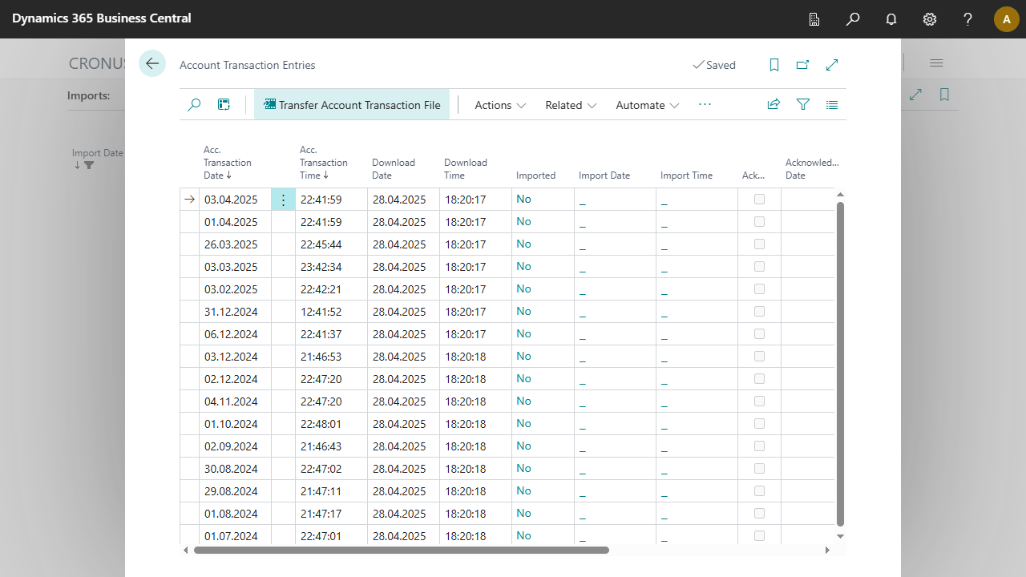This screenshot has width=1026, height=577.
Task: Open the company environment icon in top bar
Action: (814, 18)
